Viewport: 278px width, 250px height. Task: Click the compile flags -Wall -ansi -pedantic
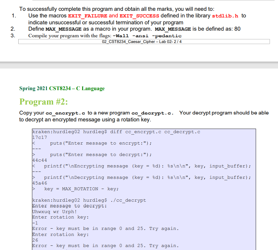(x=147, y=36)
